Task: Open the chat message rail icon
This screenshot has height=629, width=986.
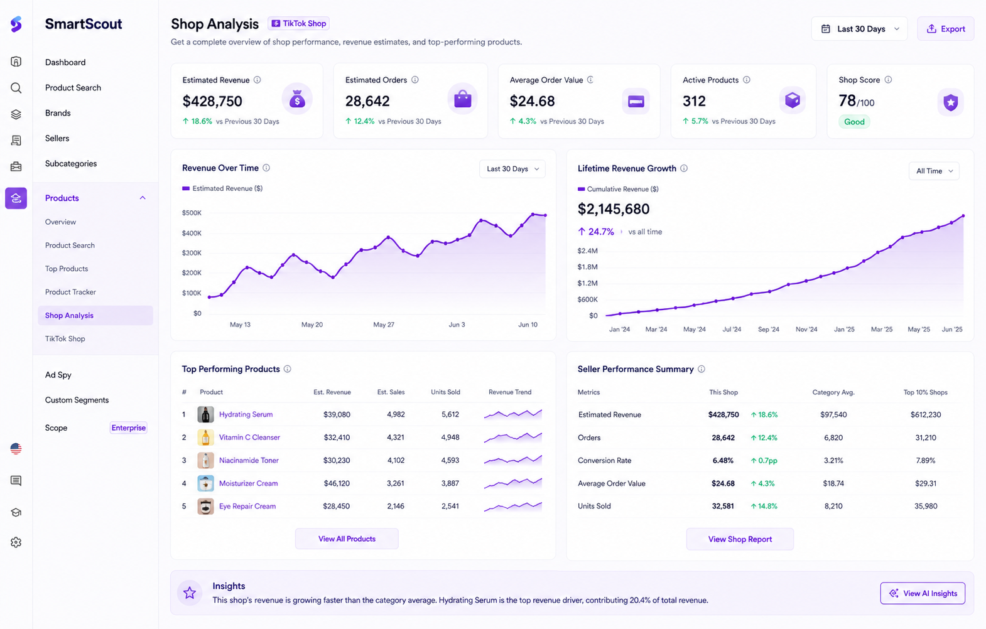Action: pos(16,481)
